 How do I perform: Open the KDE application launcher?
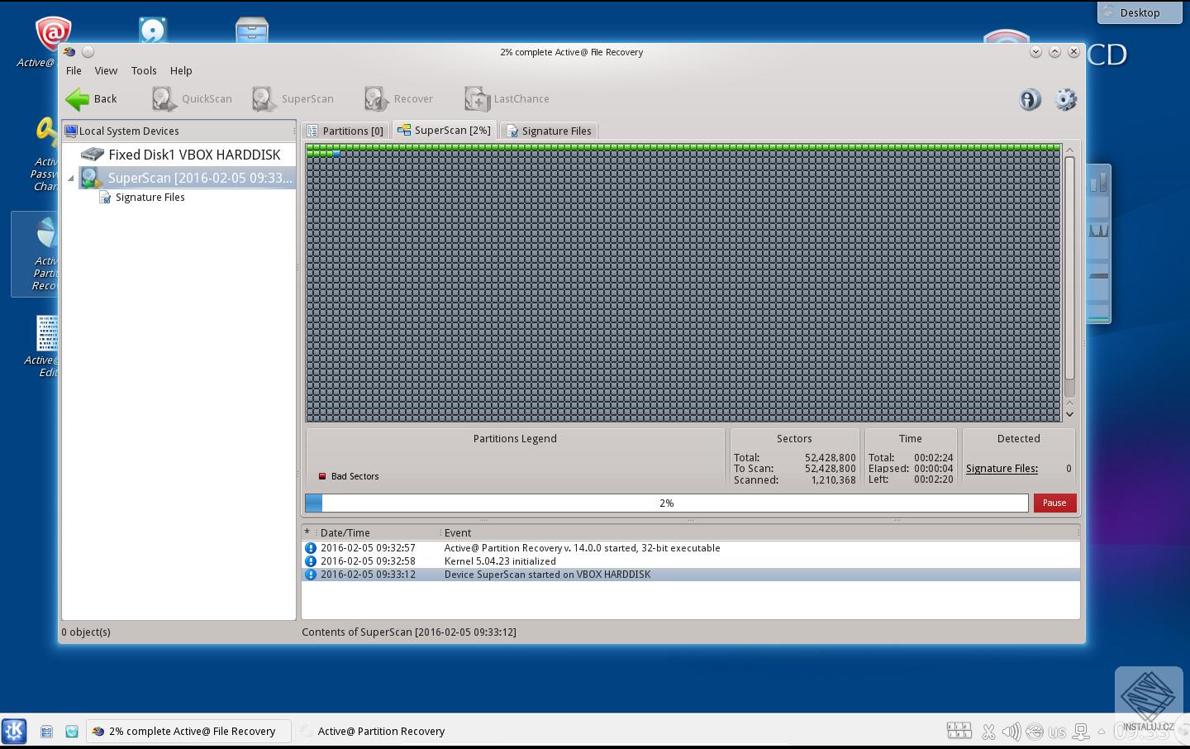14,731
